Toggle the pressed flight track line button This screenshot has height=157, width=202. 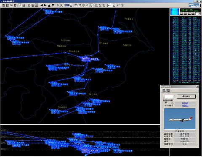[x=20, y=5]
